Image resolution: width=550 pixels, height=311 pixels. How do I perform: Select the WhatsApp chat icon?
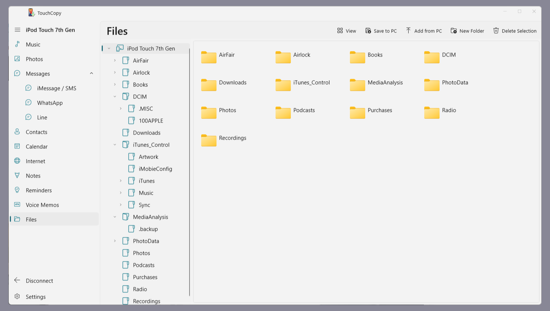tap(28, 102)
